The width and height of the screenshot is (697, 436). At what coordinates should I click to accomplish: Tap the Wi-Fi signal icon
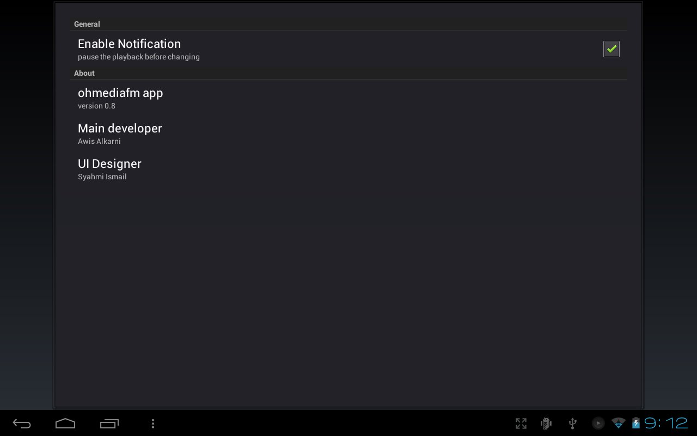618,423
